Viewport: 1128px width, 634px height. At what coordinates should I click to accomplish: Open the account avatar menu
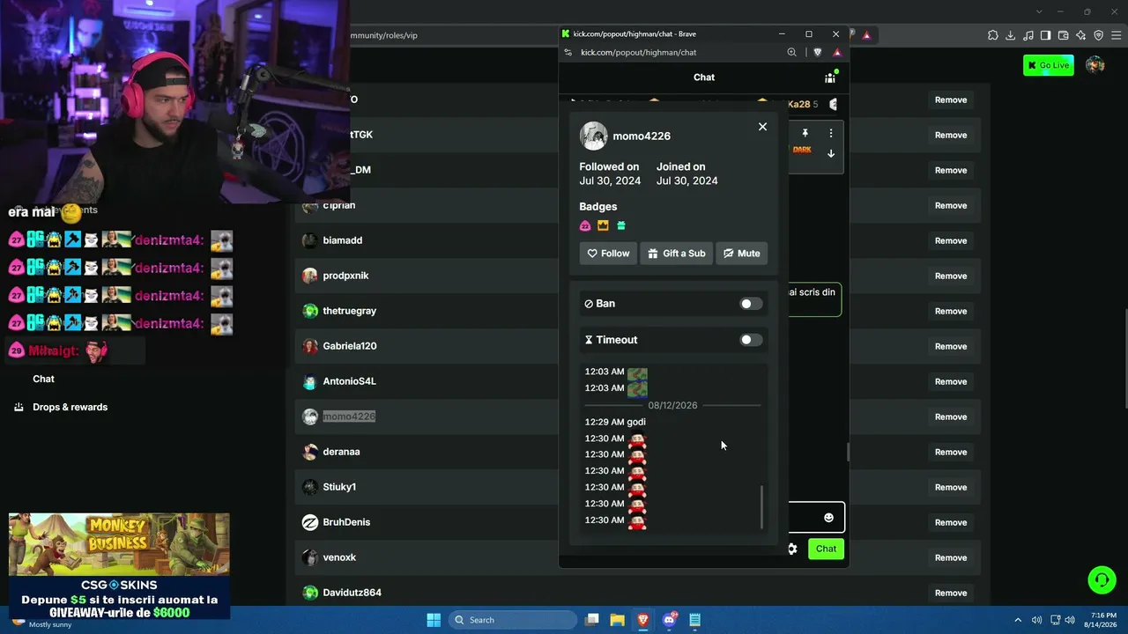tap(1095, 65)
